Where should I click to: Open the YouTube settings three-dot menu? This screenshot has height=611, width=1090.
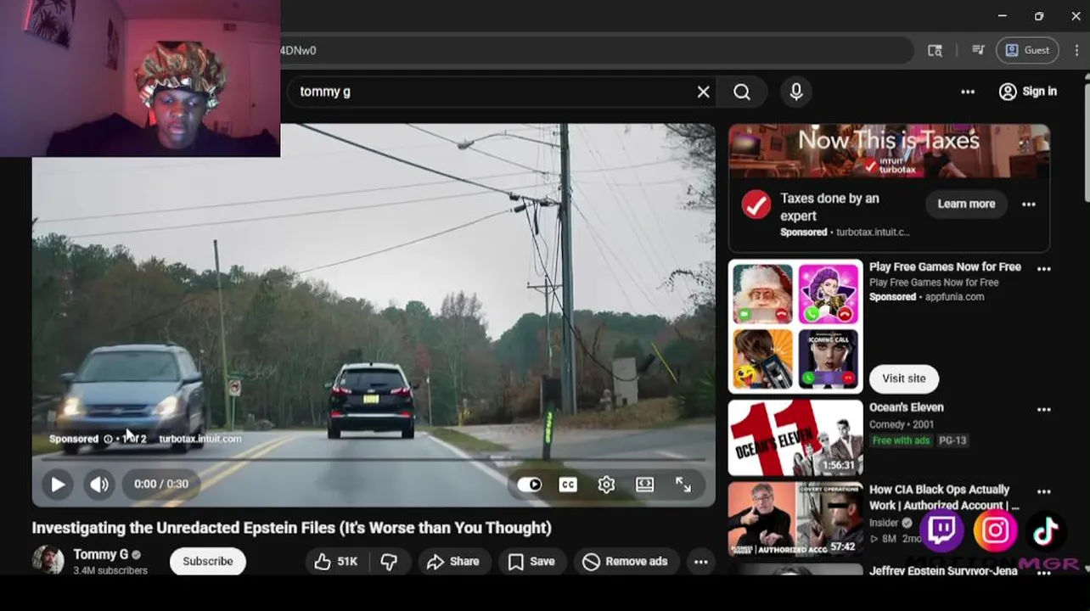pyautogui.click(x=968, y=92)
